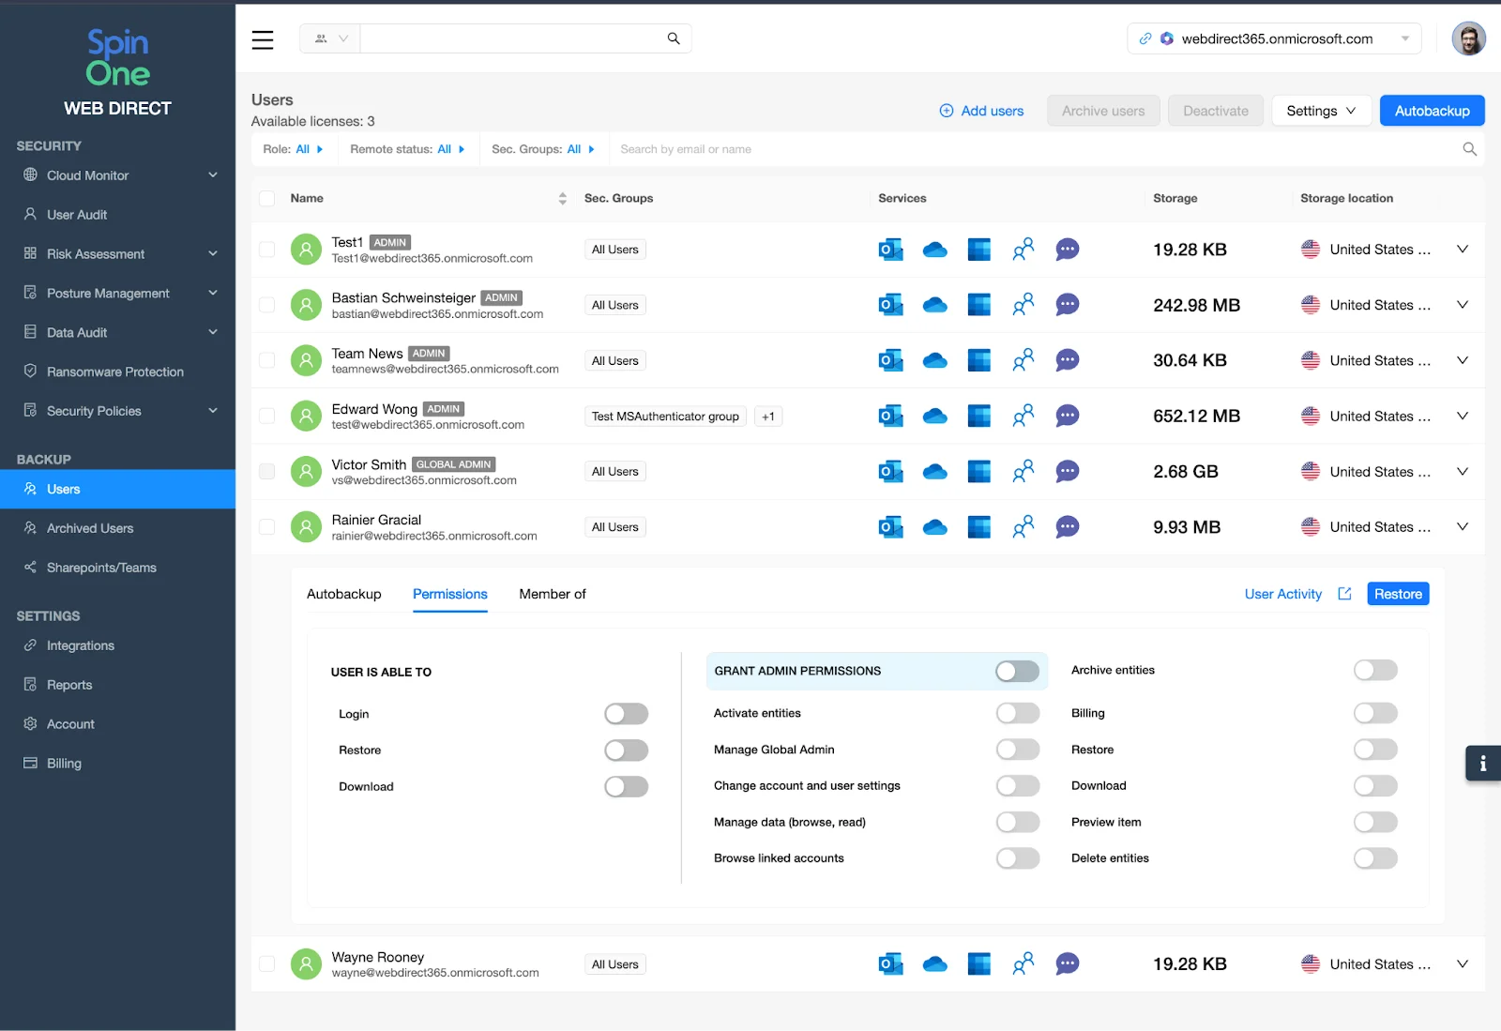Click the search magnifier in the top bar
Viewport: 1501px width, 1031px height.
[x=673, y=38]
